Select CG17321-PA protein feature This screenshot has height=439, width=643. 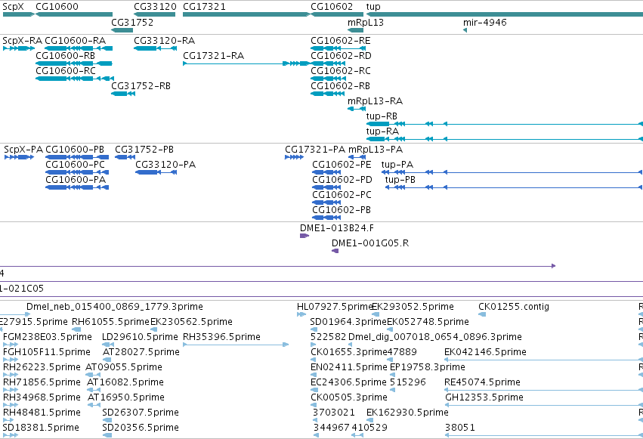[x=295, y=157]
